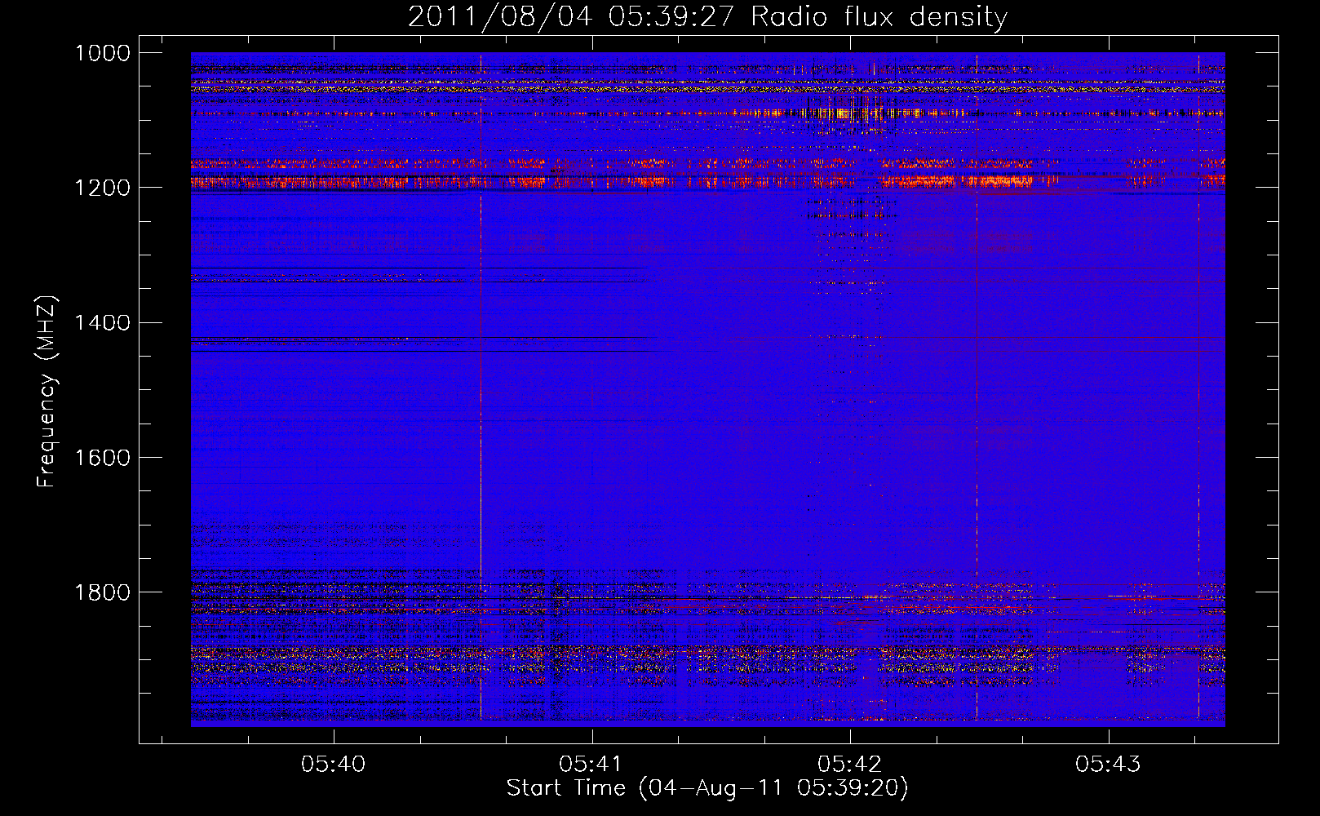Click the 05:43 time tick label
Image resolution: width=1320 pixels, height=816 pixels.
pos(1107,765)
